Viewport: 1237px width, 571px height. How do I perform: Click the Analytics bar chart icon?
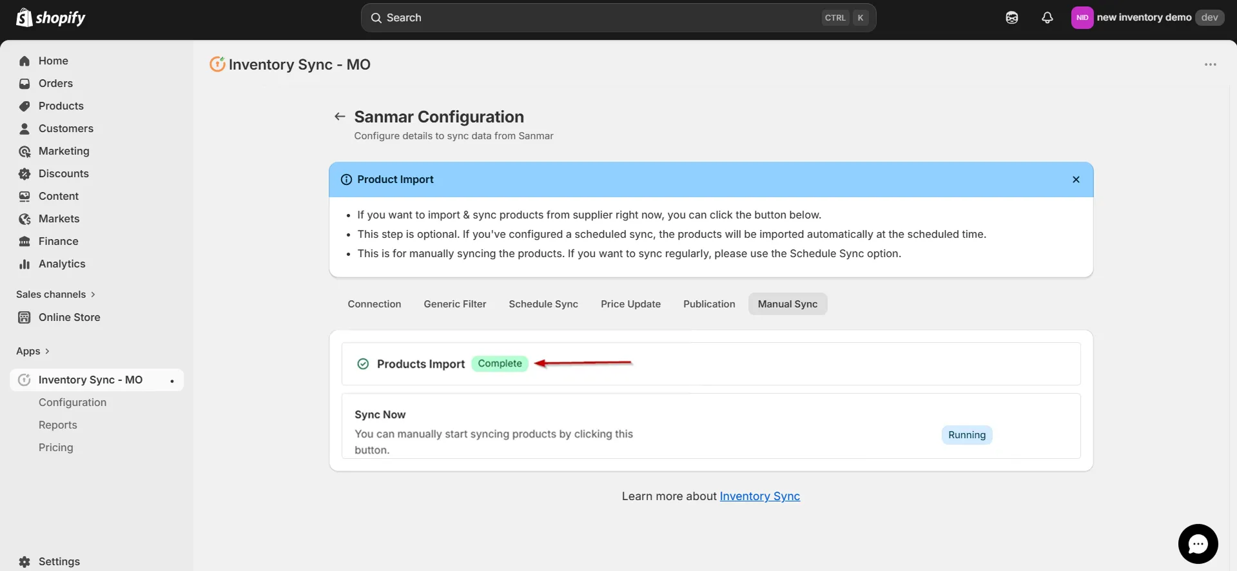(24, 264)
